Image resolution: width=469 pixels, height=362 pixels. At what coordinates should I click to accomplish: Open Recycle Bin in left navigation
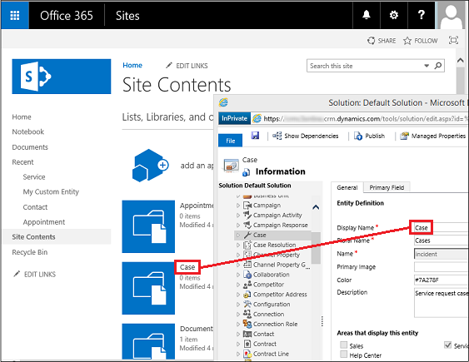tap(30, 252)
